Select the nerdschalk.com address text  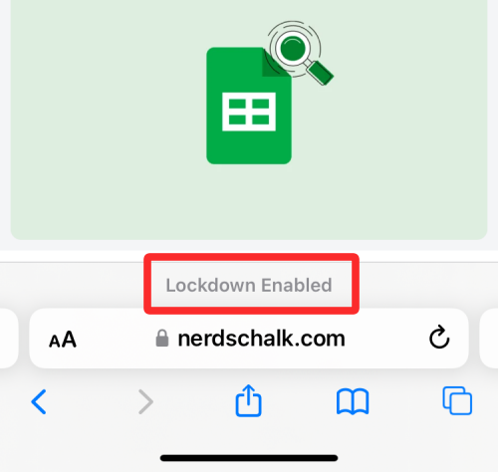click(x=262, y=339)
